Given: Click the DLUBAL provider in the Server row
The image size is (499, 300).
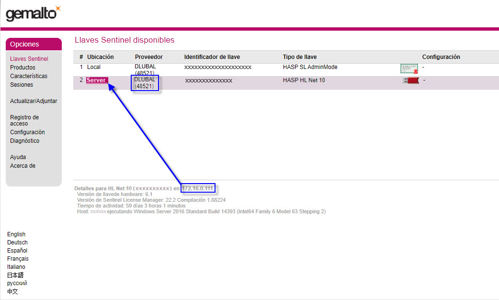Looking at the screenshot, I should pos(145,83).
